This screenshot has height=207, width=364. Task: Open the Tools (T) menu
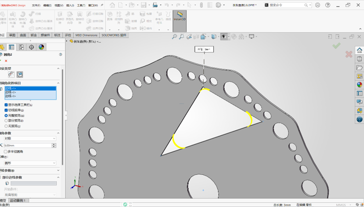(x=81, y=5)
